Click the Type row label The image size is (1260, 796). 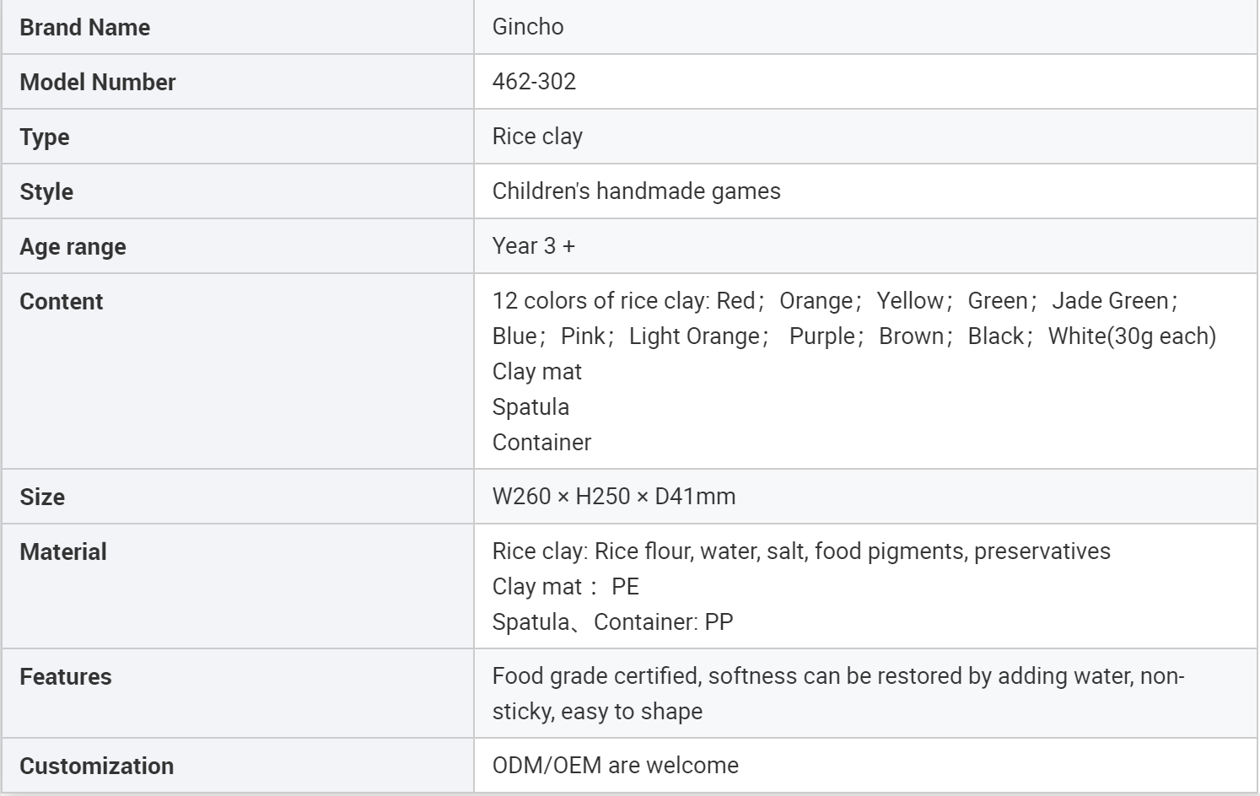45,137
